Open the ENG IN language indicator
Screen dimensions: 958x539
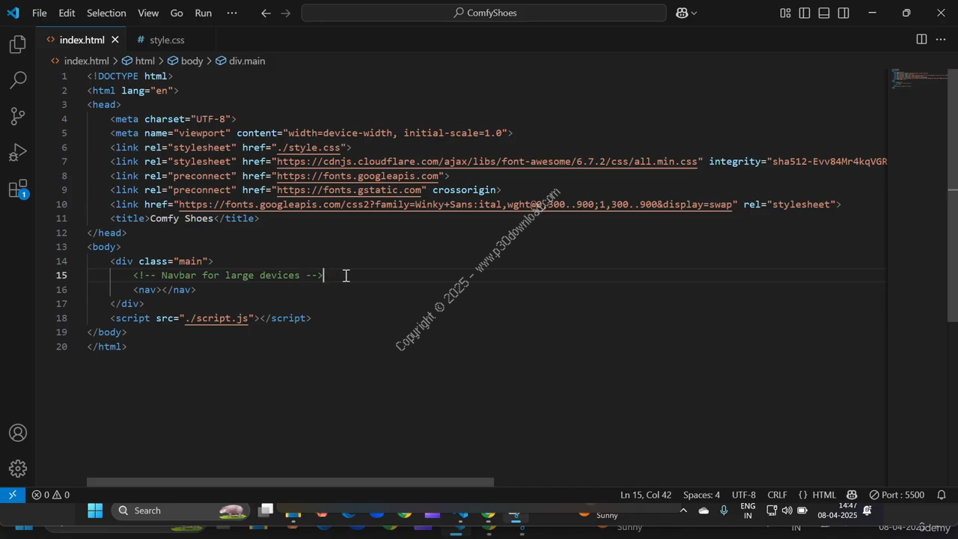click(748, 511)
